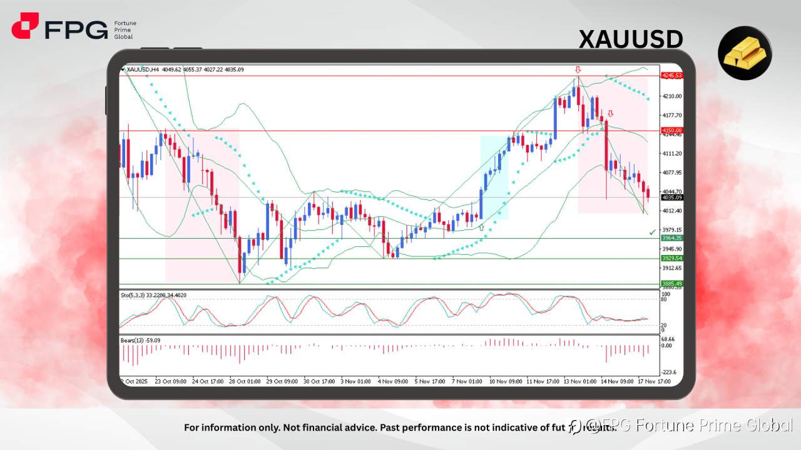The width and height of the screenshot is (801, 450).
Task: Click the disclaimer text at the bottom
Action: (x=396, y=428)
